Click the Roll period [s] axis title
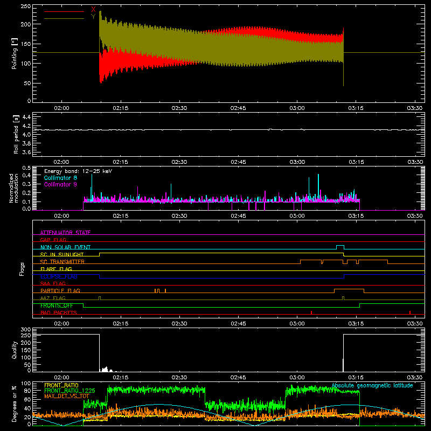This screenshot has width=431, height=431. coord(16,134)
